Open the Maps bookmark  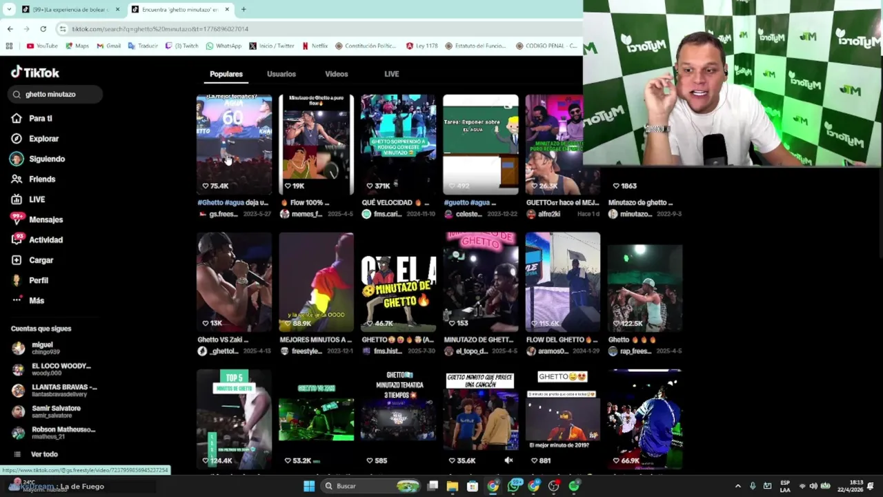click(x=77, y=46)
